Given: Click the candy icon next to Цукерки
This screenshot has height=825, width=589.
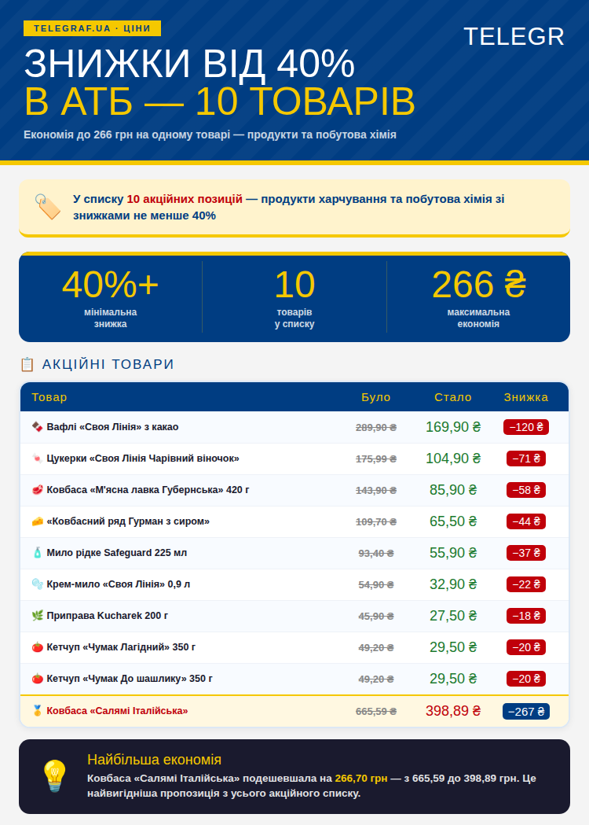Looking at the screenshot, I should pyautogui.click(x=37, y=459).
